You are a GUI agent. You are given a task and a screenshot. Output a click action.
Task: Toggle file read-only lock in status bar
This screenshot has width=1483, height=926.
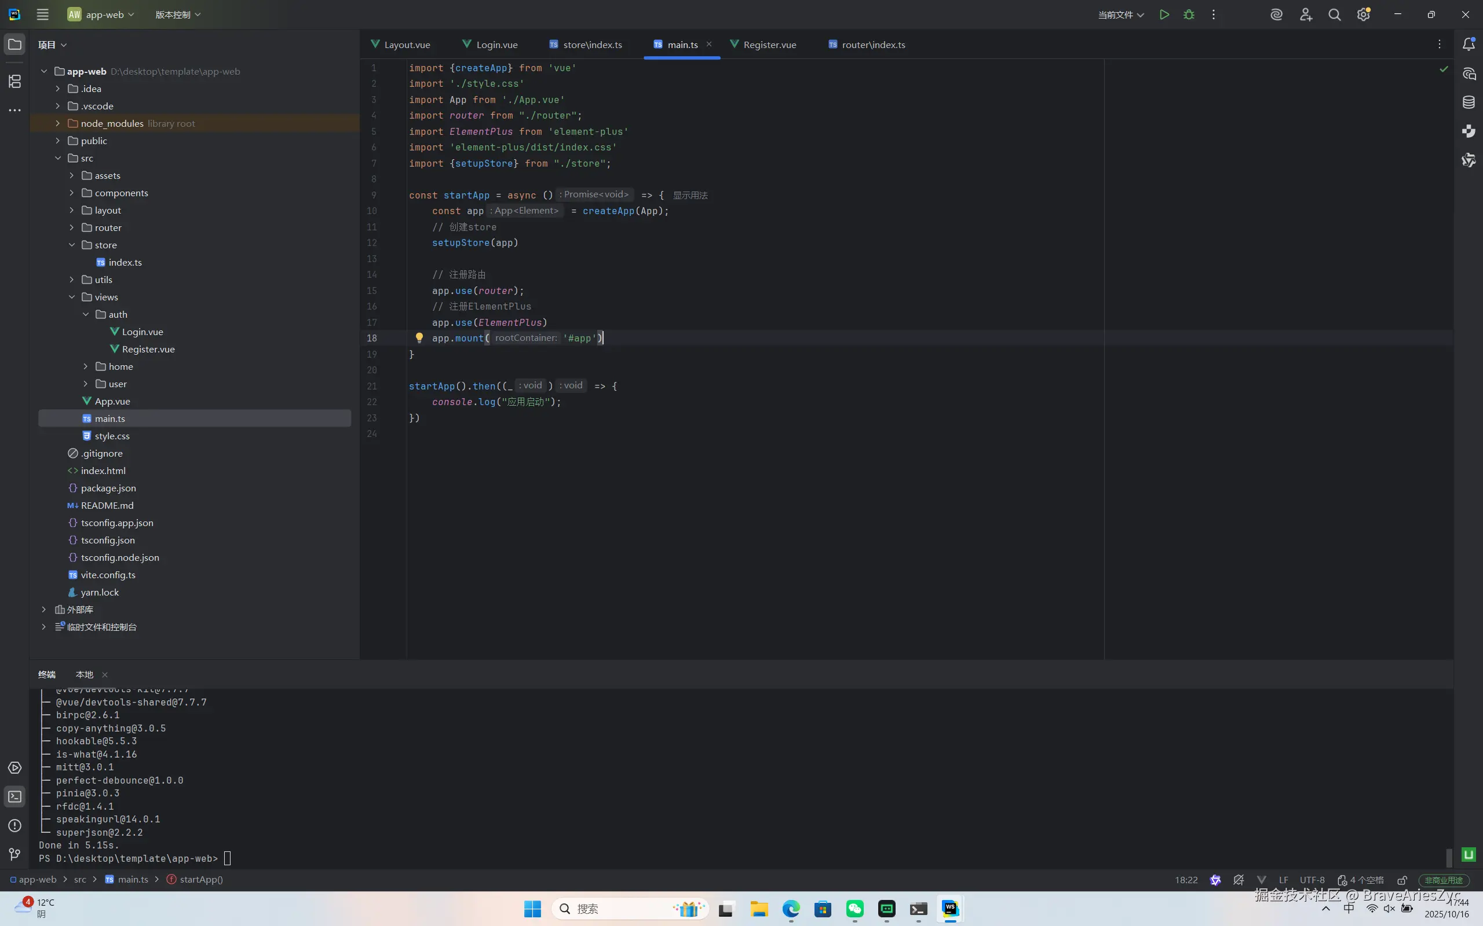(x=1402, y=880)
